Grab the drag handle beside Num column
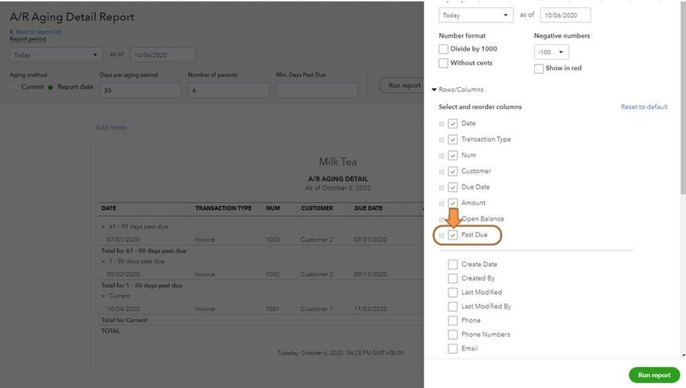686x388 pixels. click(x=442, y=156)
